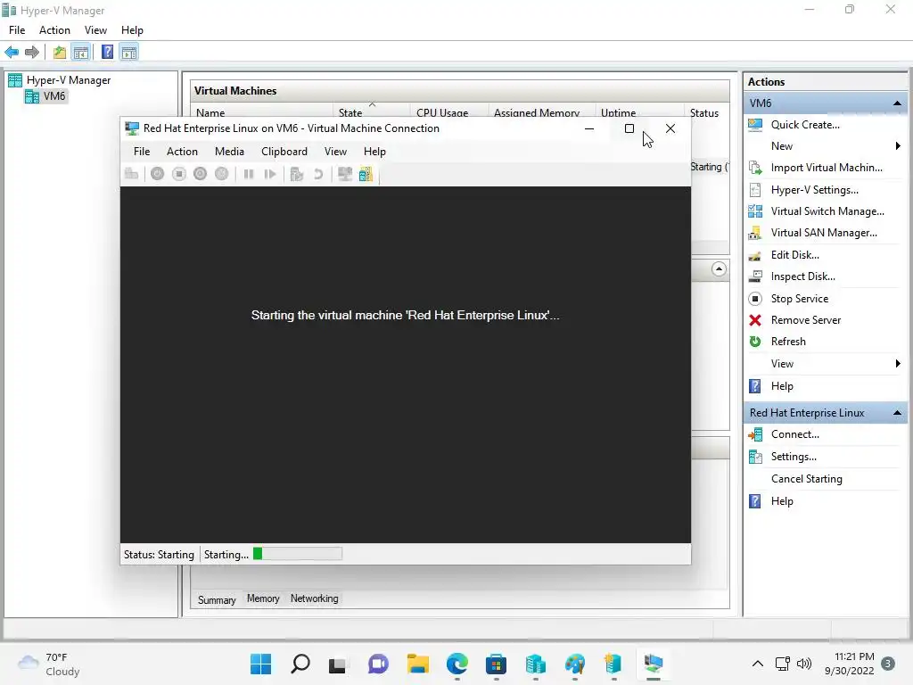Open the Media menu in VM Connection window
This screenshot has width=913, height=685.
229,152
